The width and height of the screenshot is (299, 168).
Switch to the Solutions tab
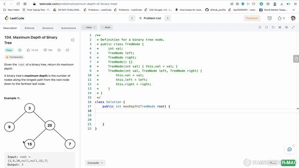(48, 28)
